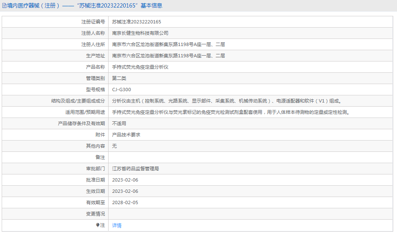Select the model value CJ-G300

click(x=122, y=90)
